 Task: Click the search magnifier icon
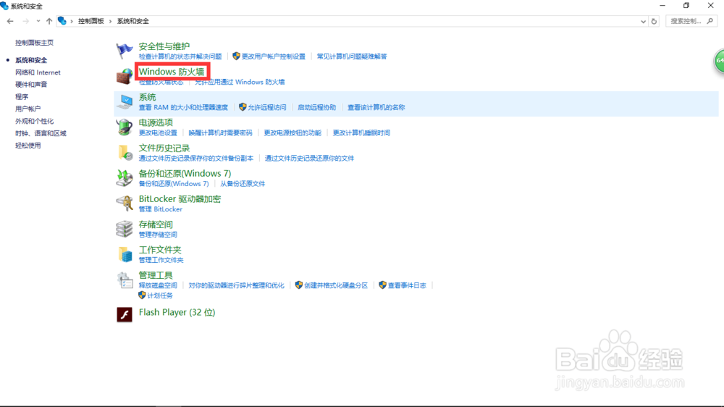click(710, 21)
